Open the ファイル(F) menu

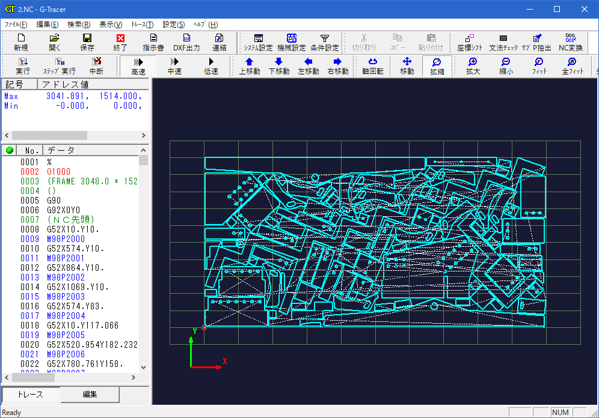[16, 25]
